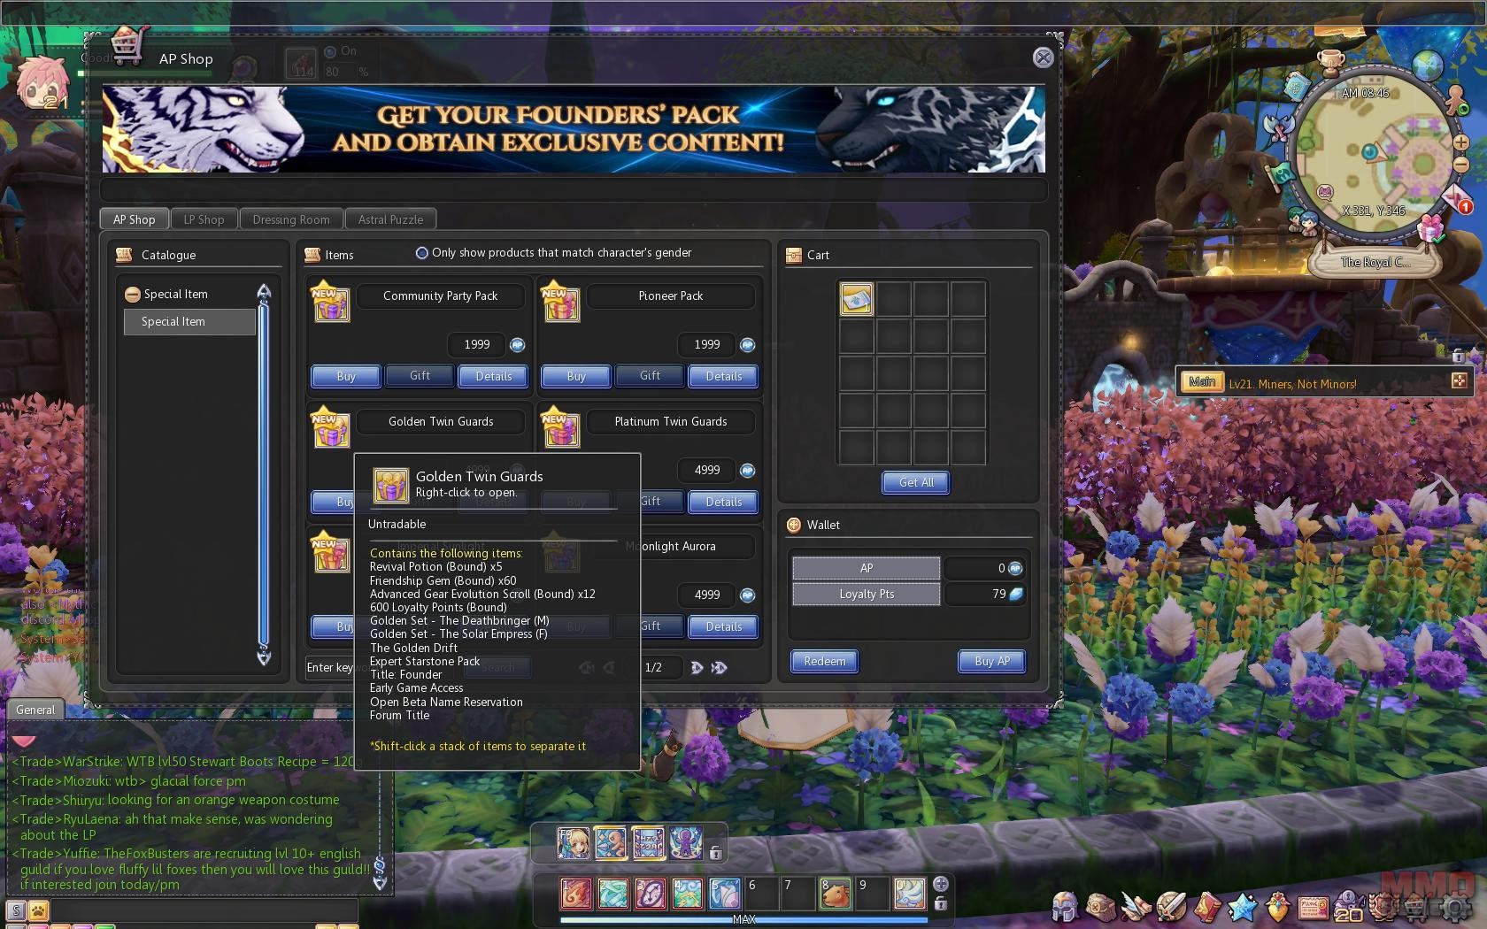Go to next items page arrow
The width and height of the screenshot is (1487, 929).
697,668
